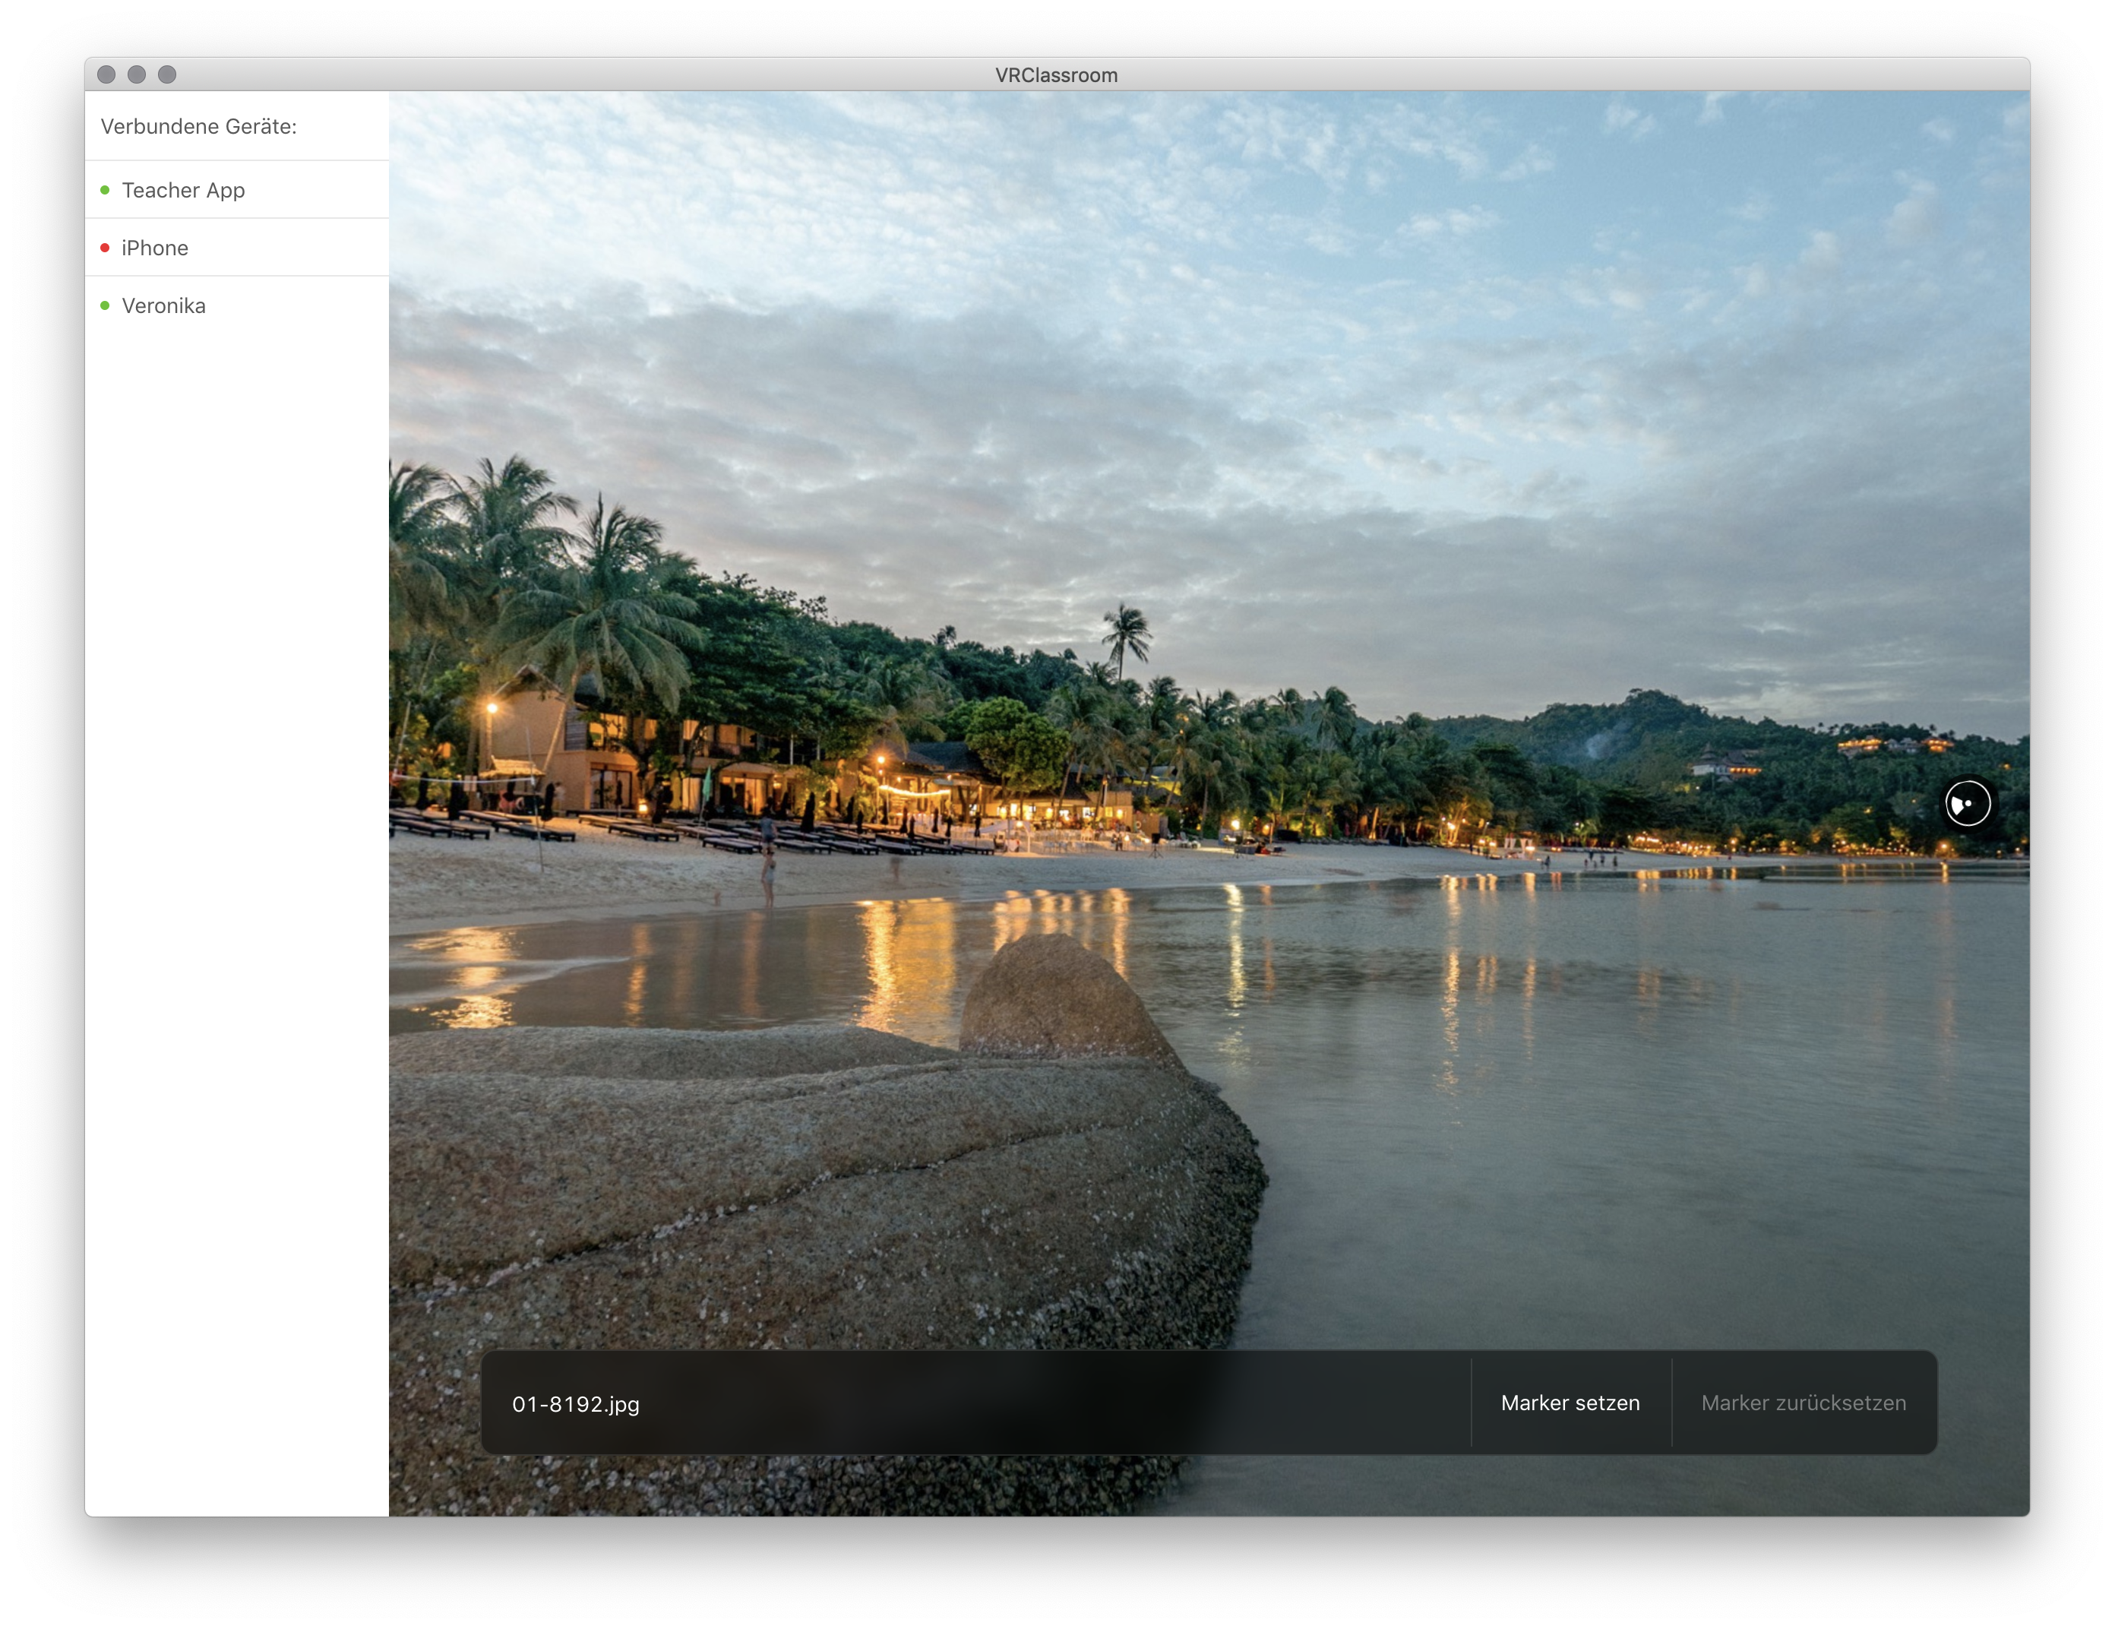Click the 01-8192.jpg file name label
The image size is (2115, 1629).
point(575,1403)
